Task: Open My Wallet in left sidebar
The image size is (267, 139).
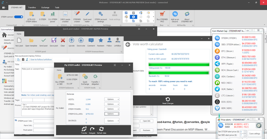Action: [8, 67]
